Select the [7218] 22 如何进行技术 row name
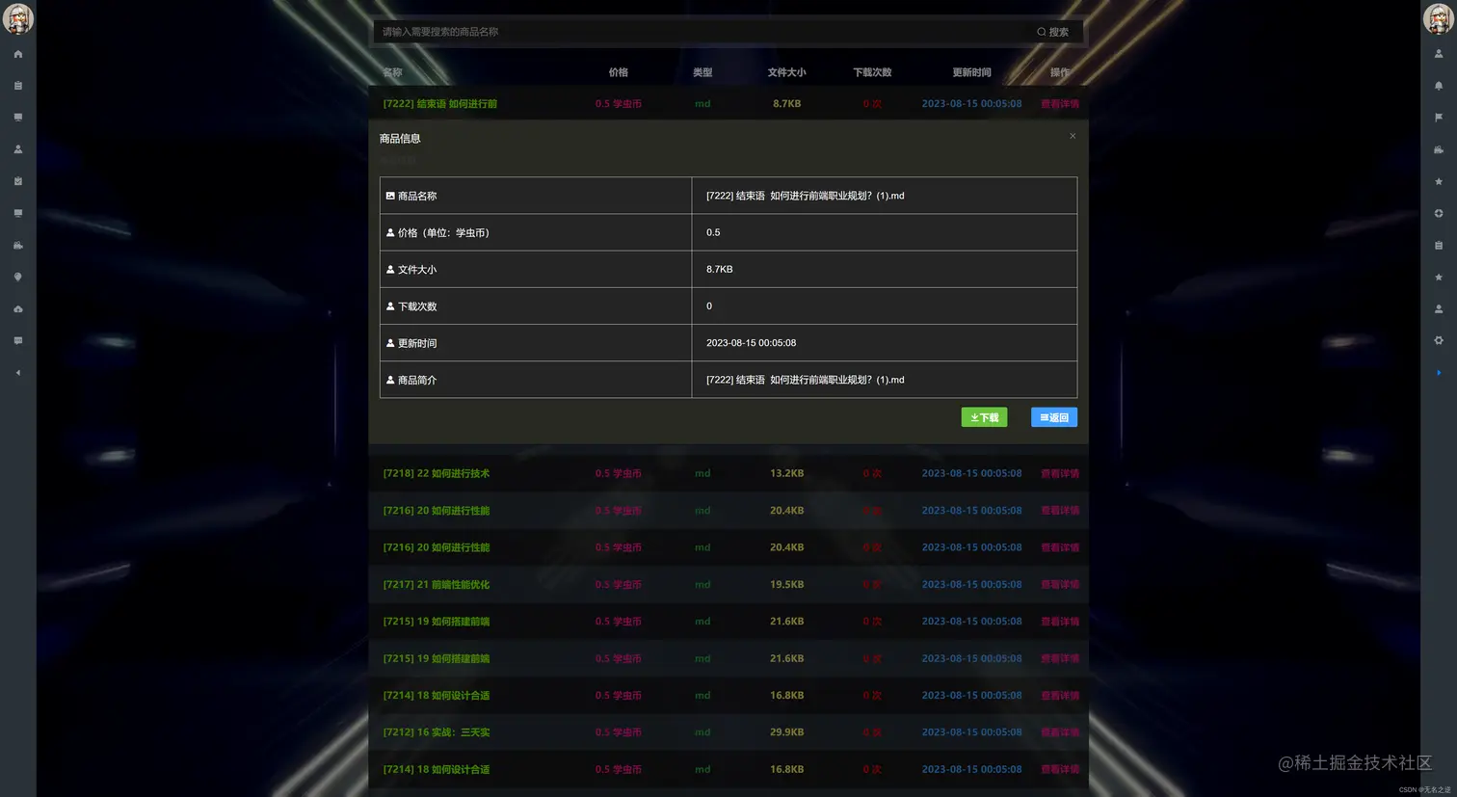Viewport: 1457px width, 797px height. coord(437,473)
